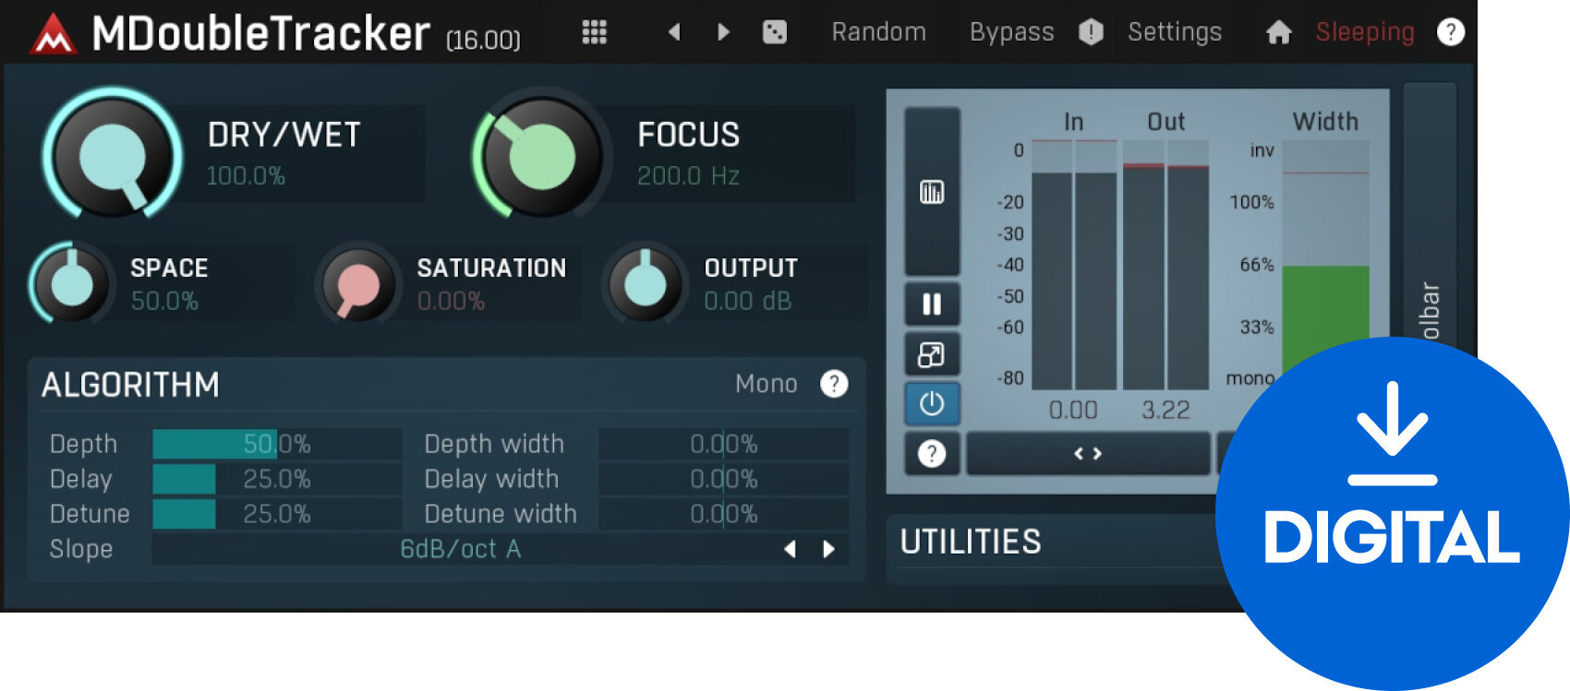Open Algorithm section help icon
The height and width of the screenshot is (691, 1570).
point(834,384)
